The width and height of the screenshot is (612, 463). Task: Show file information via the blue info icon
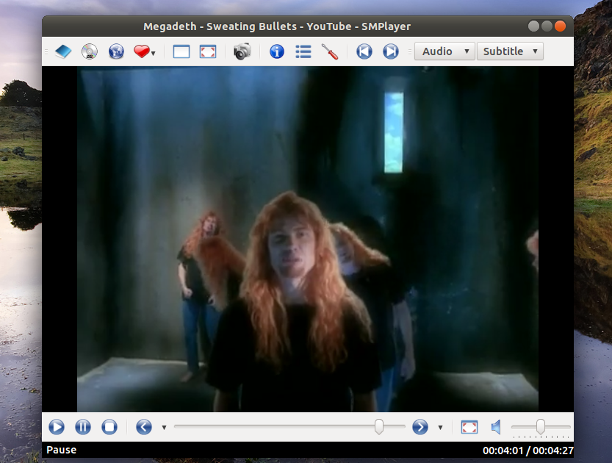point(276,51)
